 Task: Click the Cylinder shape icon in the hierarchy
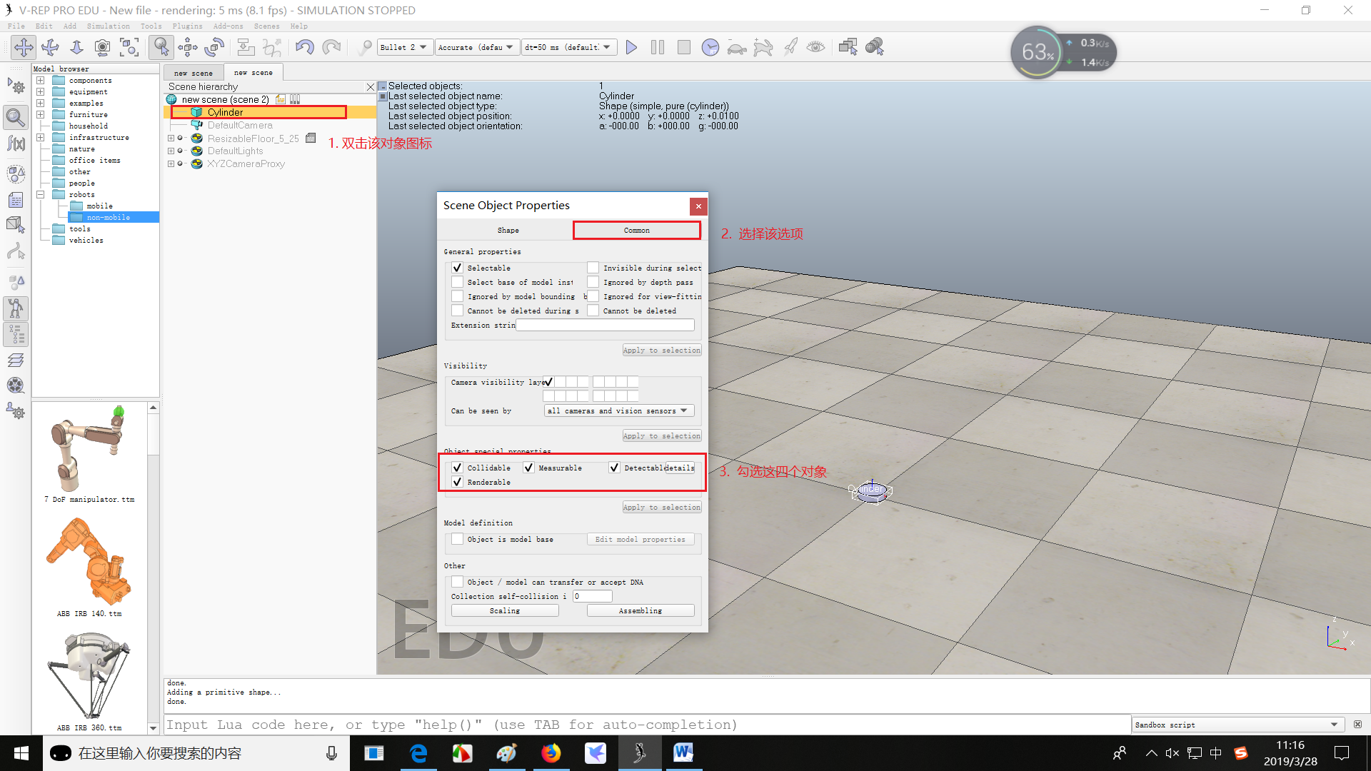196,112
